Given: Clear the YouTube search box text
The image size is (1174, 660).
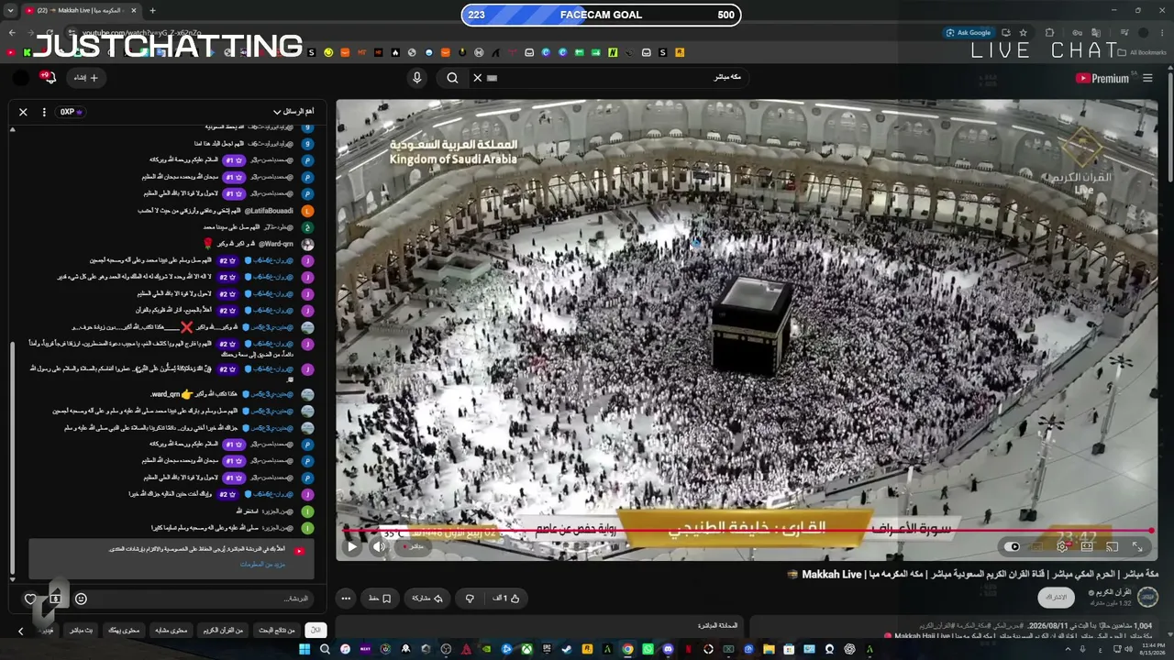Looking at the screenshot, I should [477, 78].
